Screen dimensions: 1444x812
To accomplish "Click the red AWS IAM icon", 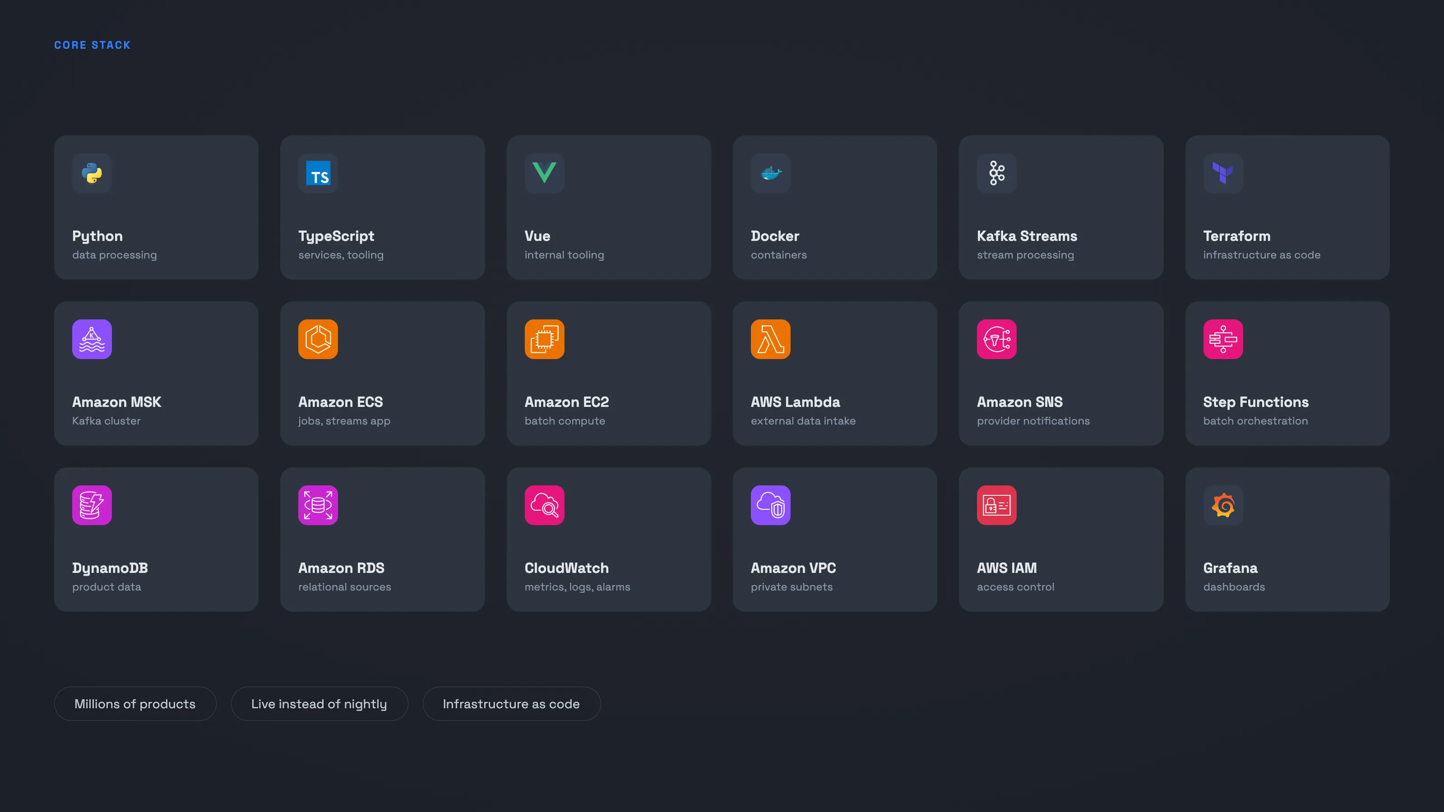I will [997, 505].
